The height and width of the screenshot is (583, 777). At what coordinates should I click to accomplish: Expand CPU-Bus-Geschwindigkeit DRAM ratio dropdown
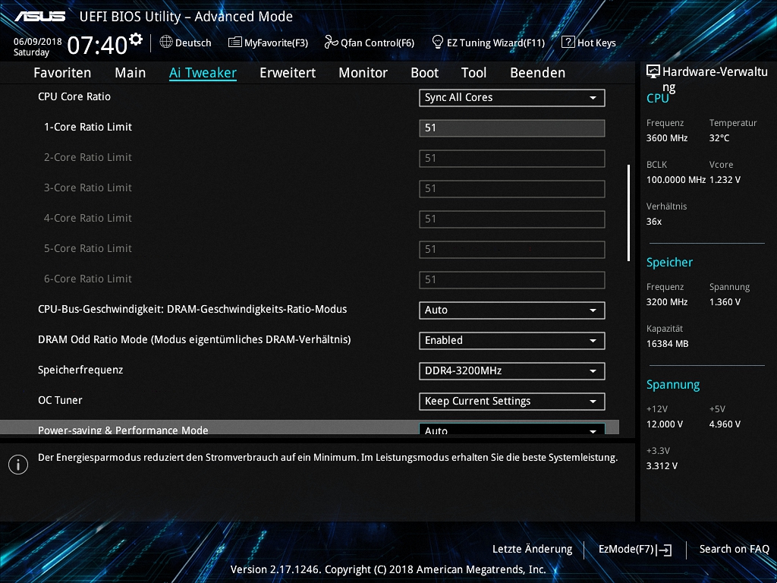click(512, 310)
